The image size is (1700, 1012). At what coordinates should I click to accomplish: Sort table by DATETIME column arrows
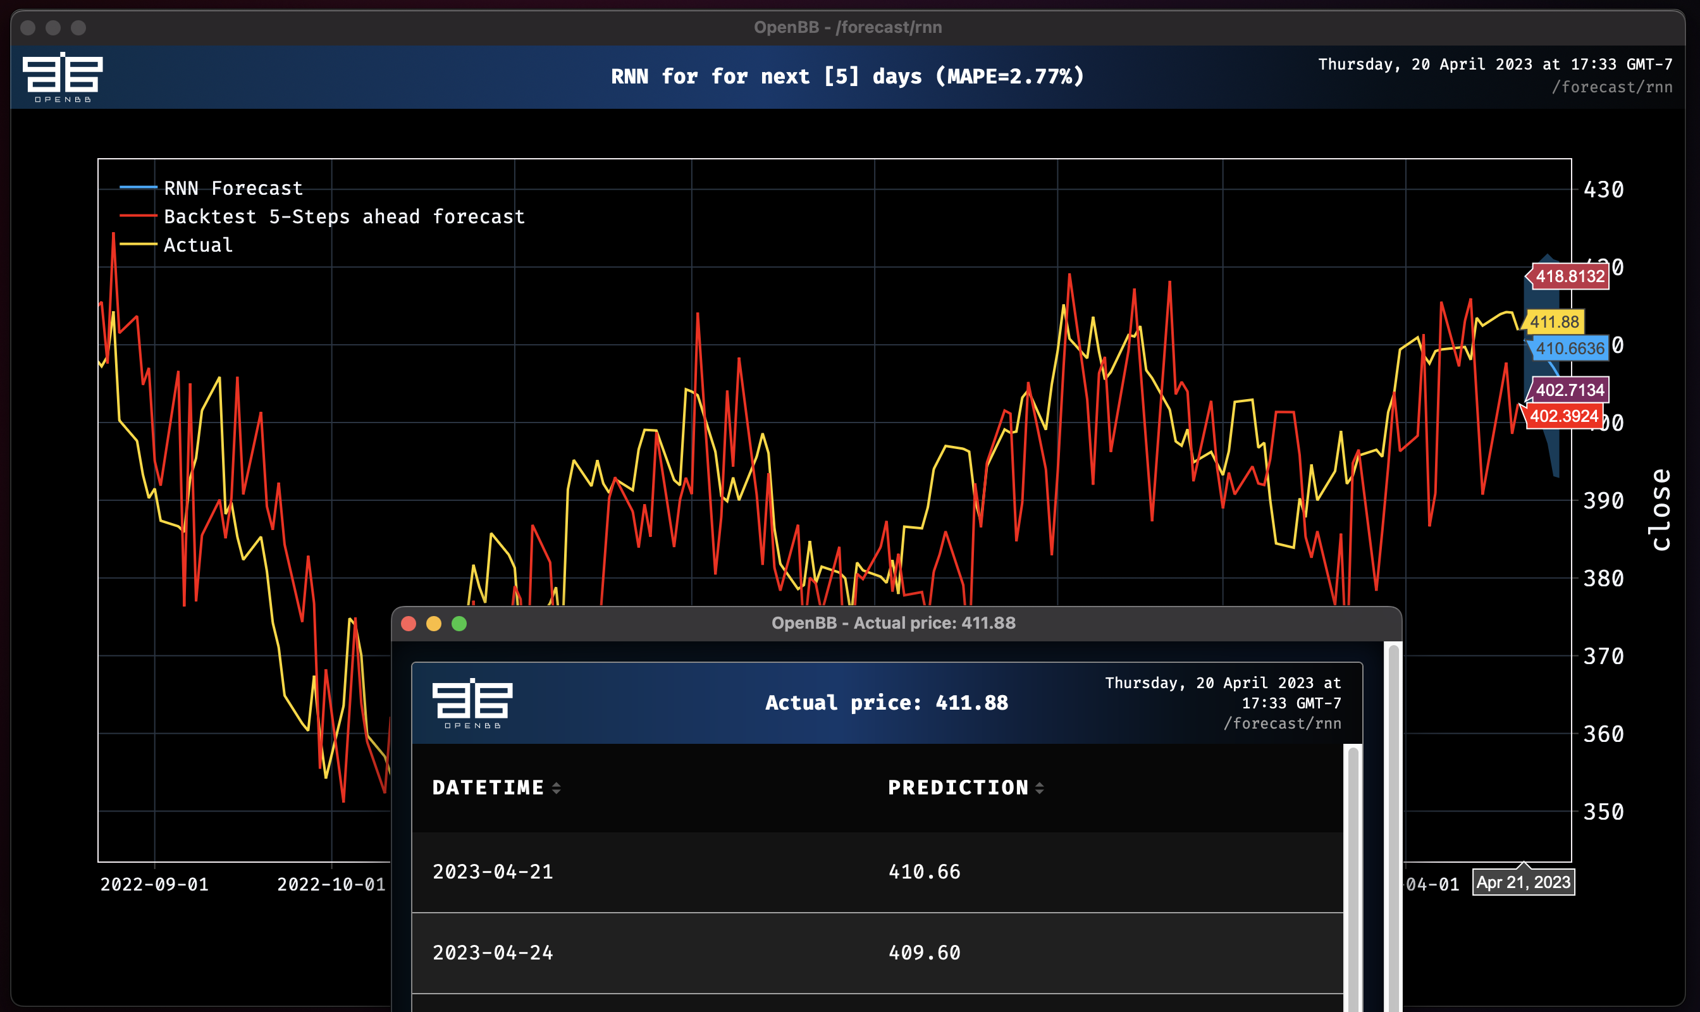pos(557,787)
